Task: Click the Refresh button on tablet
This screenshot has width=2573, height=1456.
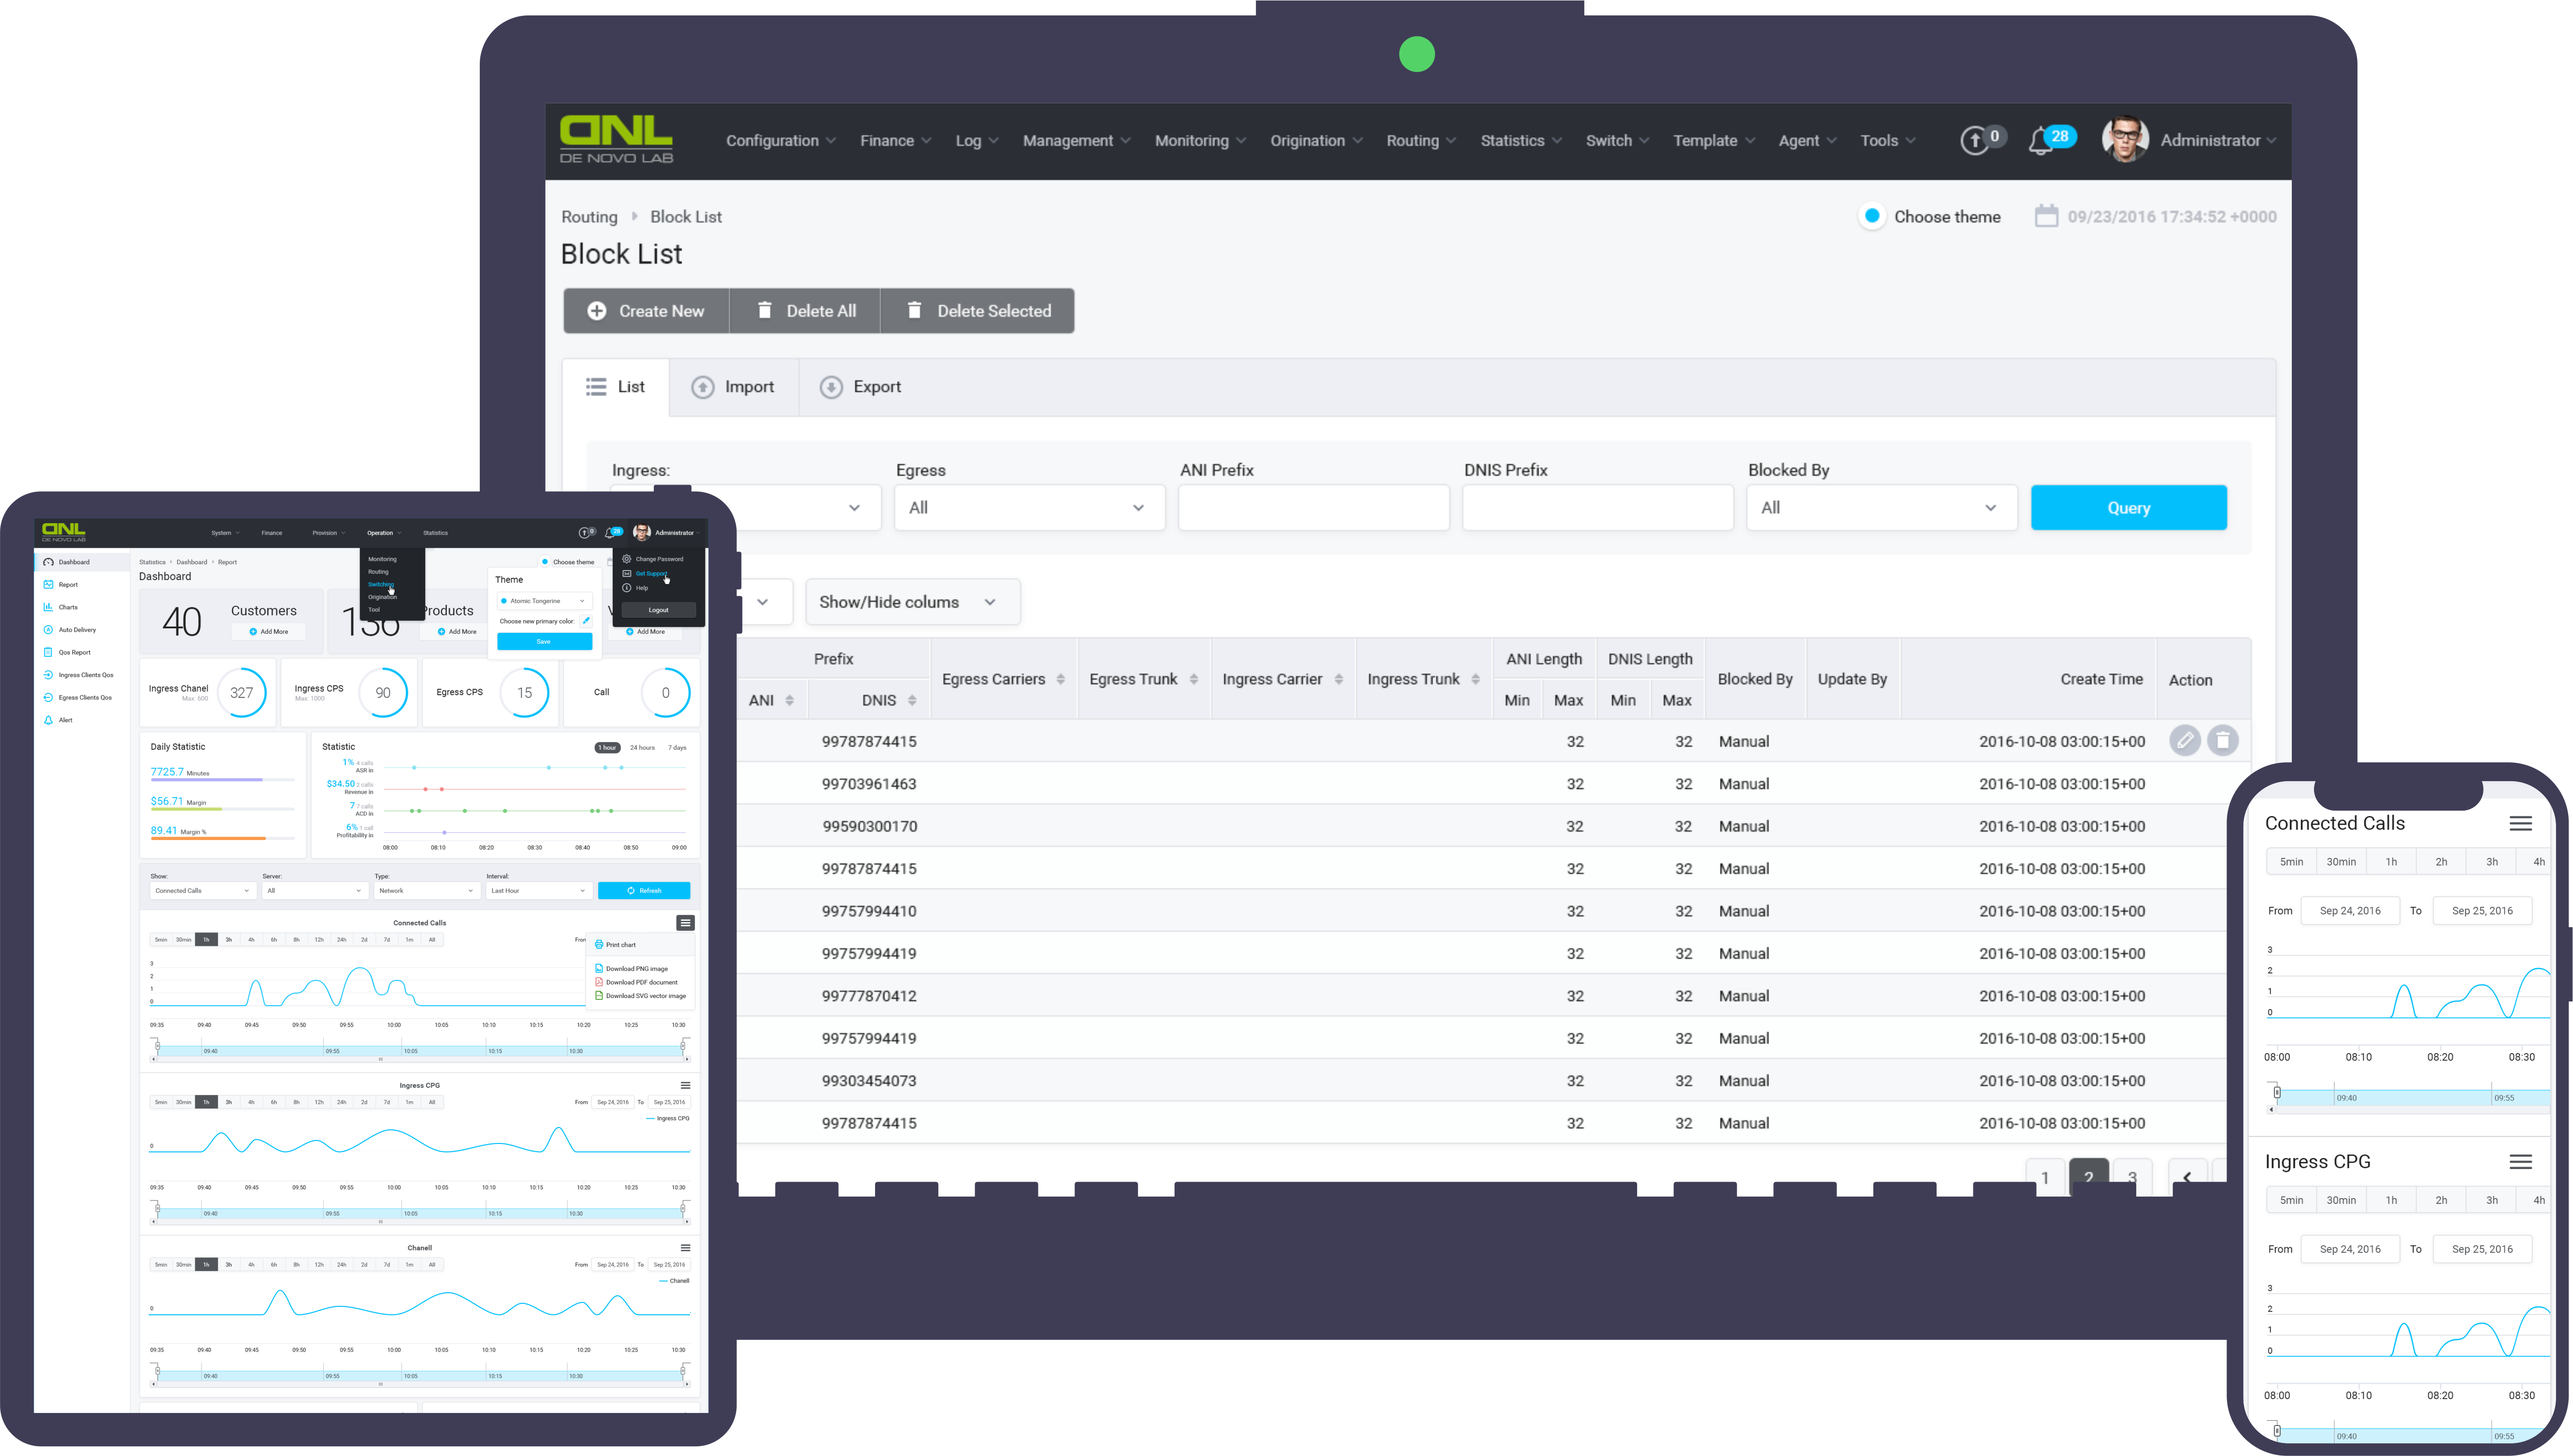Action: 644,890
